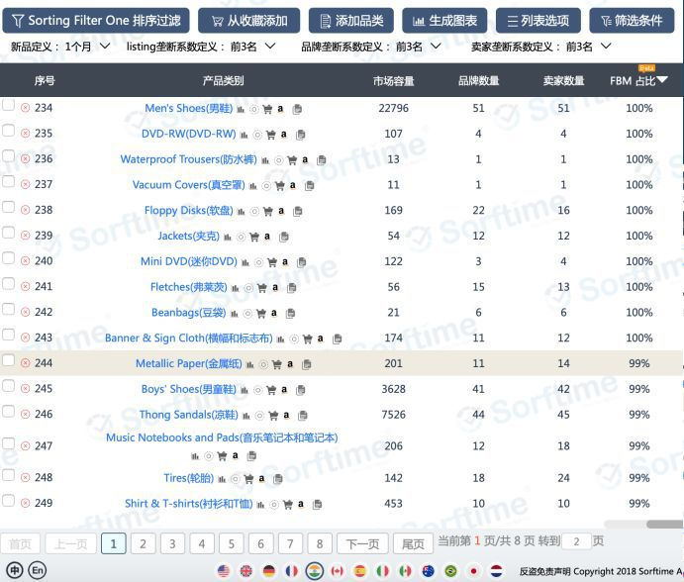Select the India flag marketplace icon
684x582 pixels.
314,571
